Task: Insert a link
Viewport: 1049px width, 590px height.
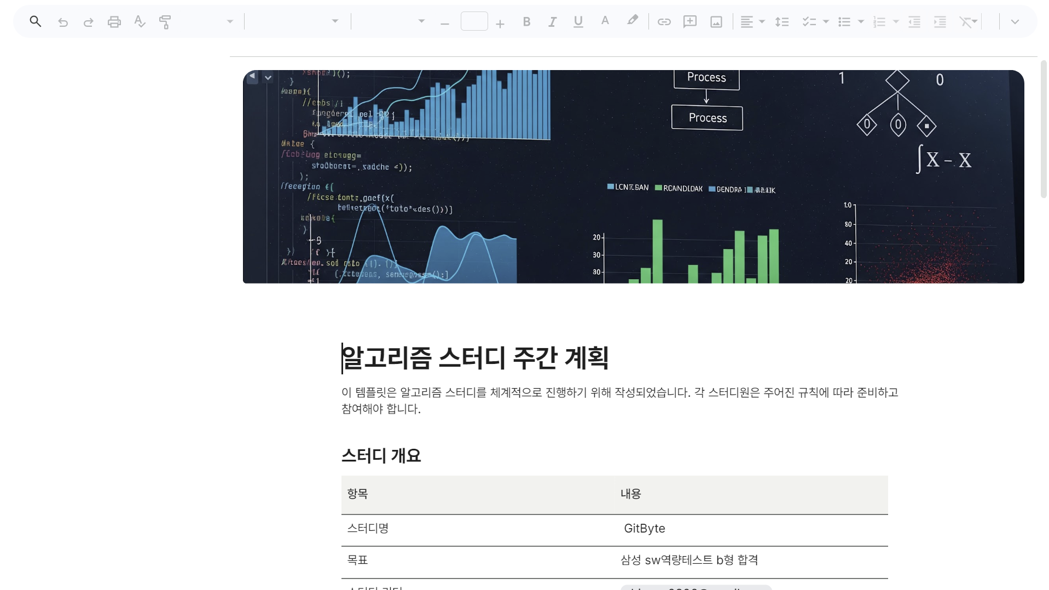Action: point(664,22)
